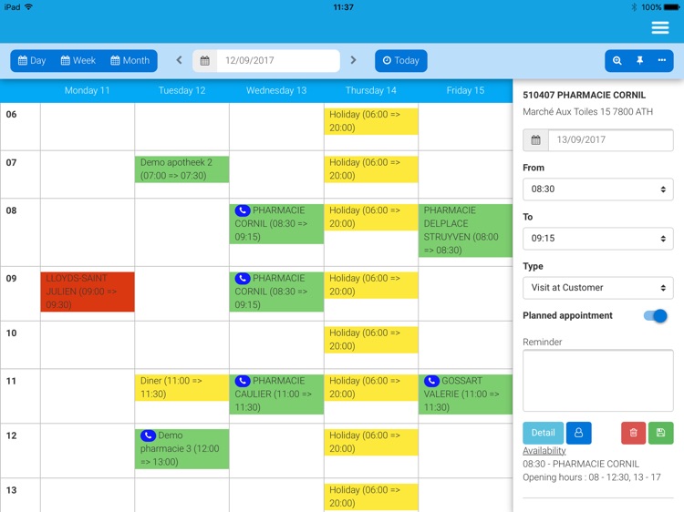Click address Marché Aux Toiles 15 7800 ATH

(587, 111)
